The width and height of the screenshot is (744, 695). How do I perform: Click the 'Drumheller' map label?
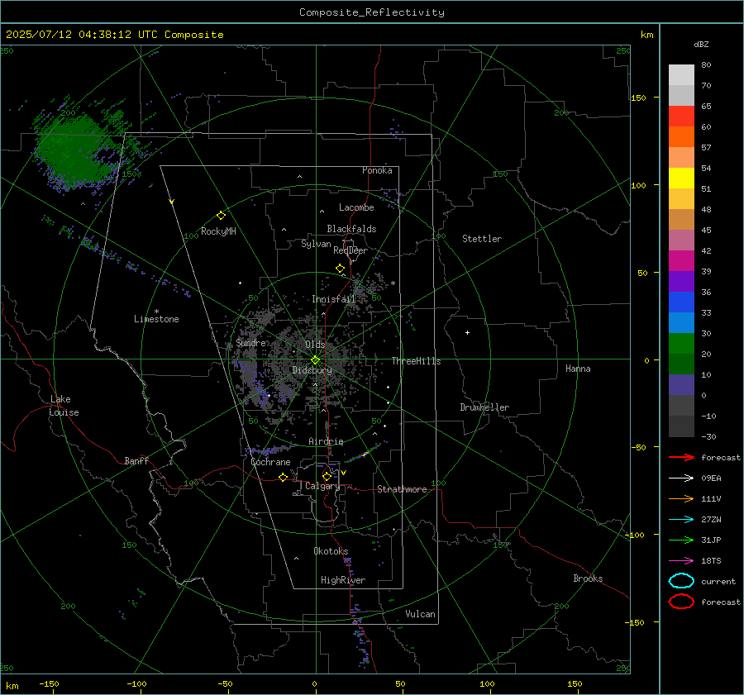pos(484,407)
